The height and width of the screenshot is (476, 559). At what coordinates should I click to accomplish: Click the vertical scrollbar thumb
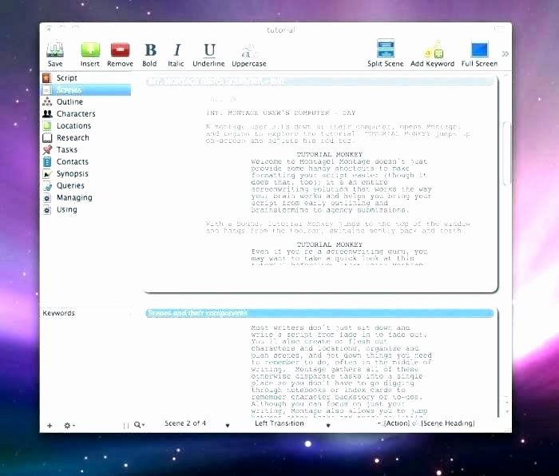506,153
